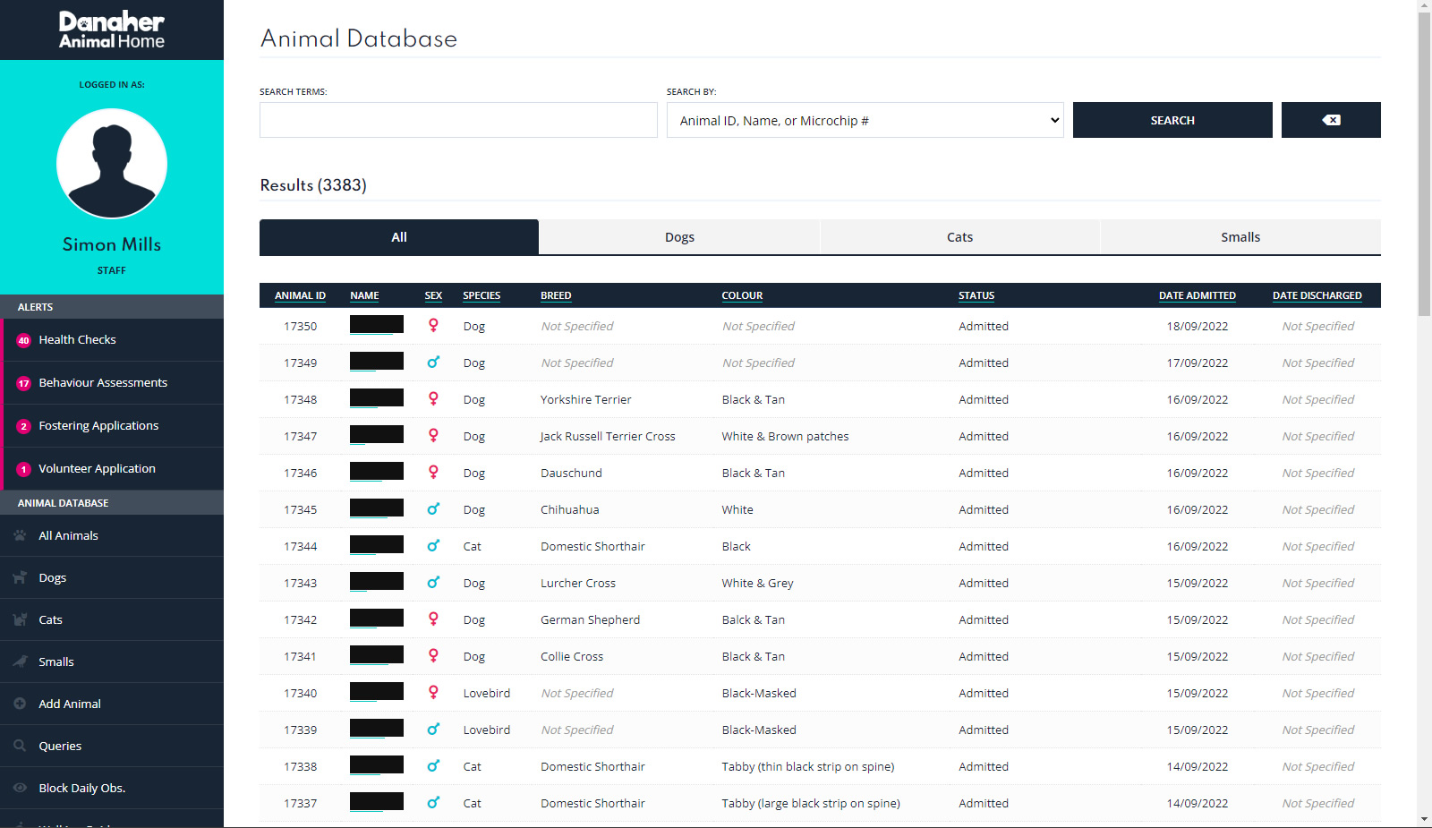Click the clear search backspace icon button

coord(1330,120)
